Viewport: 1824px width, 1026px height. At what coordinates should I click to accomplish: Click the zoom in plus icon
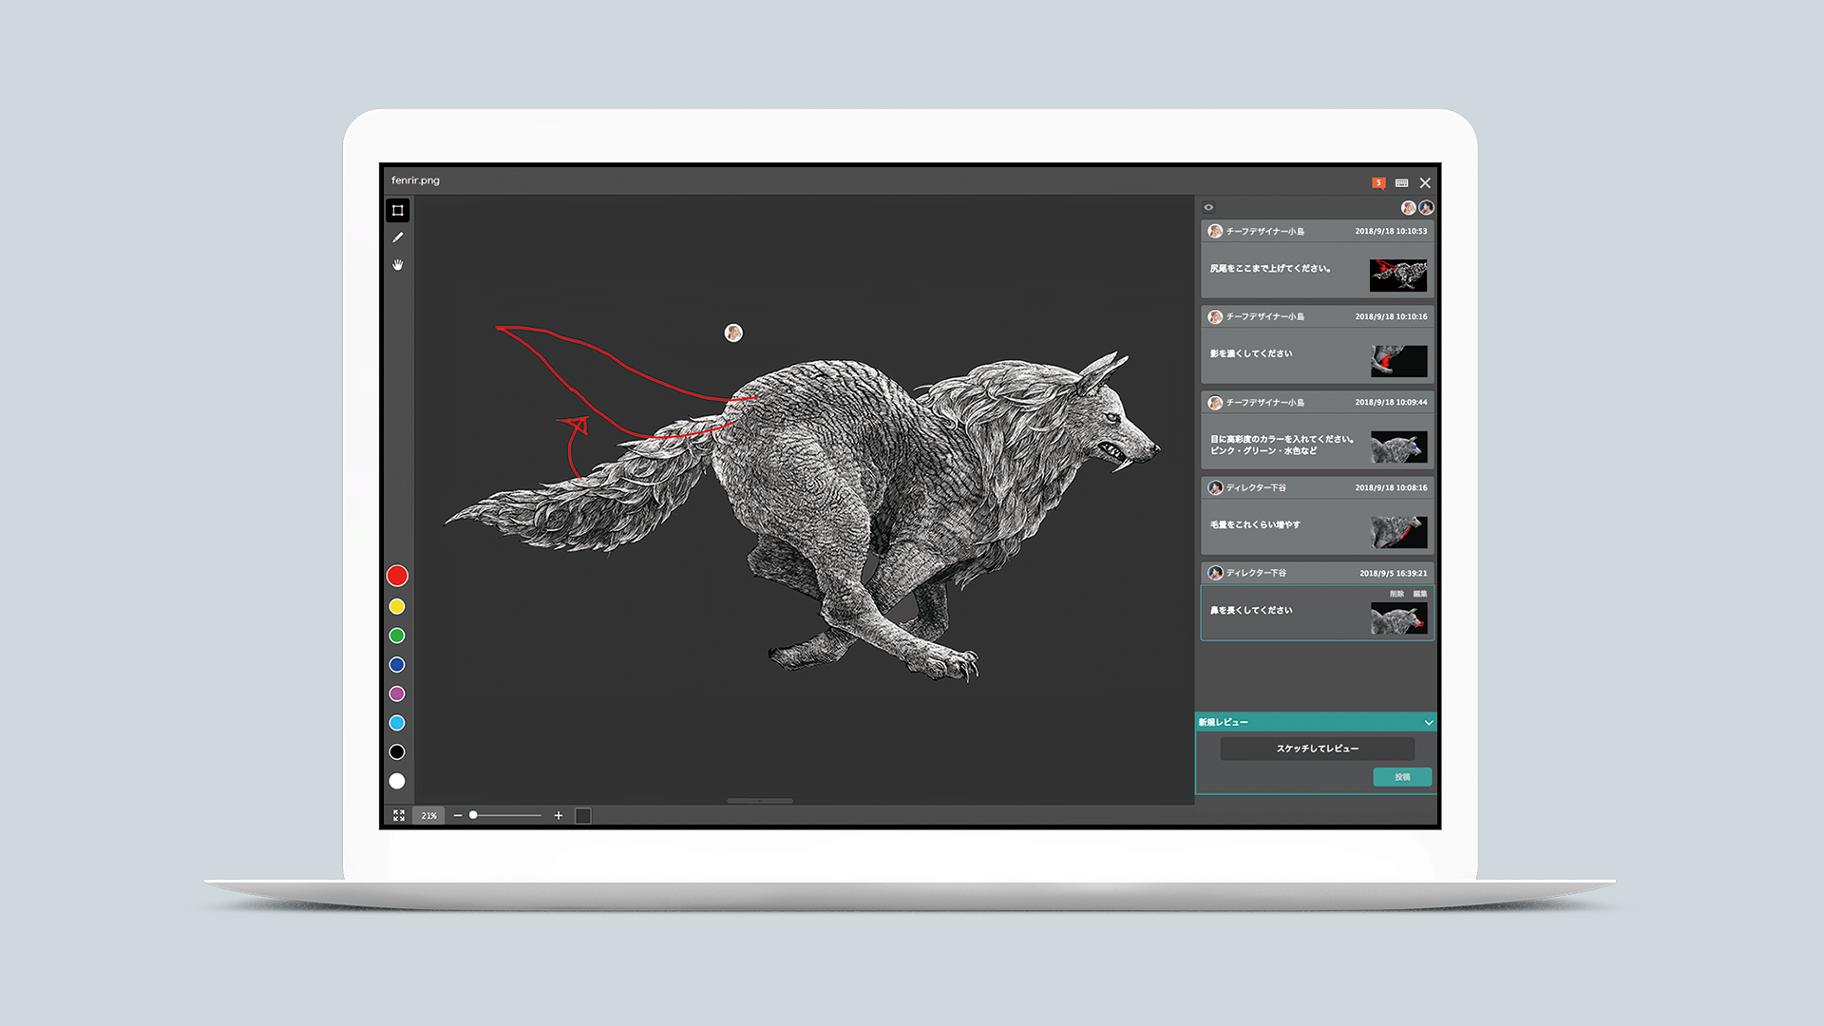tap(559, 815)
